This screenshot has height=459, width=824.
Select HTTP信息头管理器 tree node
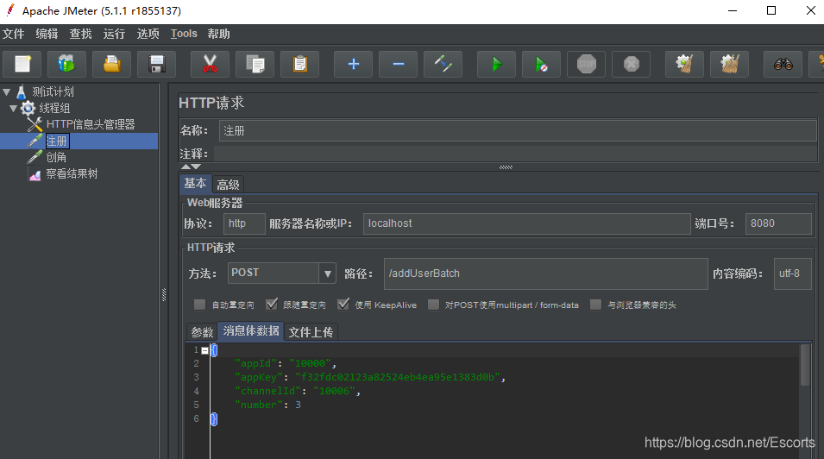[x=91, y=124]
